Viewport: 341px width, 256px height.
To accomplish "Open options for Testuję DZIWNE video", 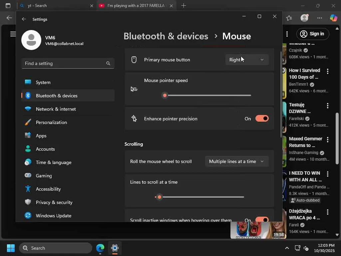I will click(x=328, y=106).
